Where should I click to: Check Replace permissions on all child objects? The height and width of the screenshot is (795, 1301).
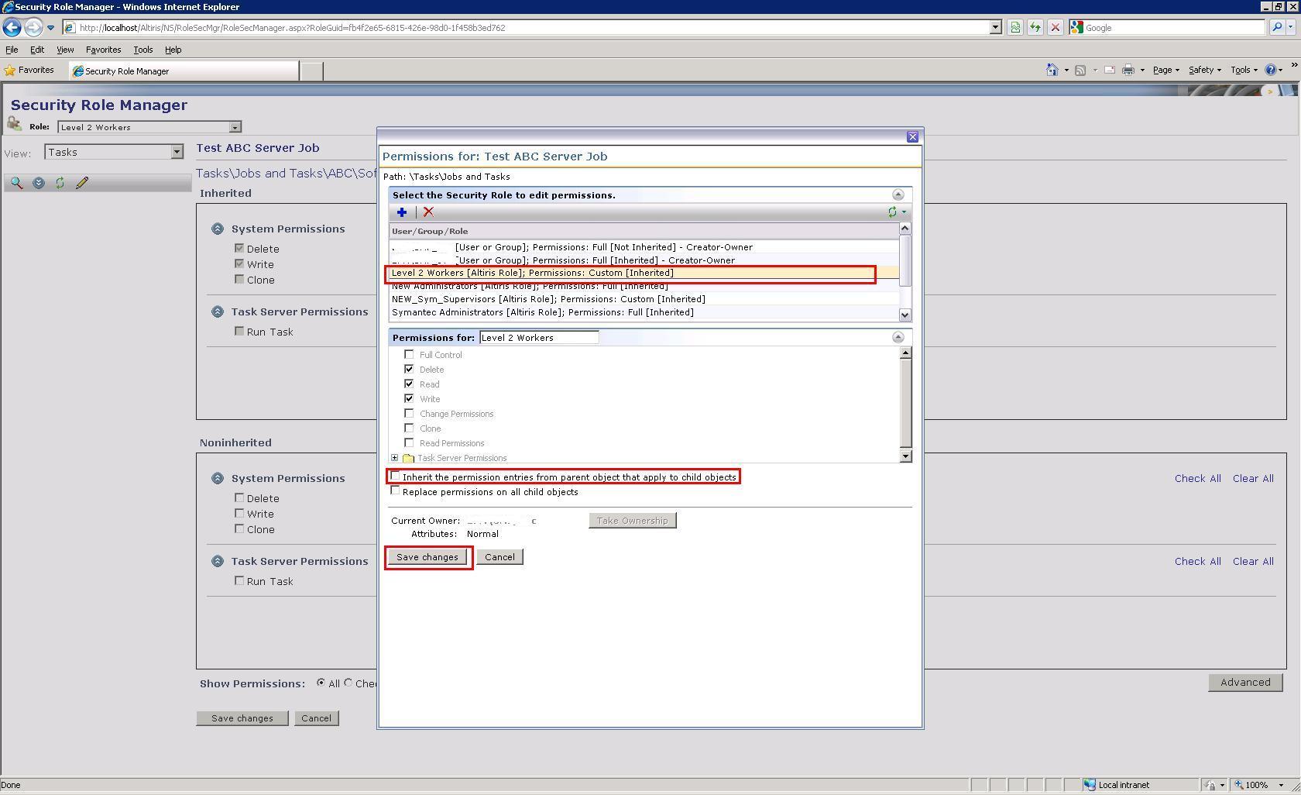click(396, 491)
